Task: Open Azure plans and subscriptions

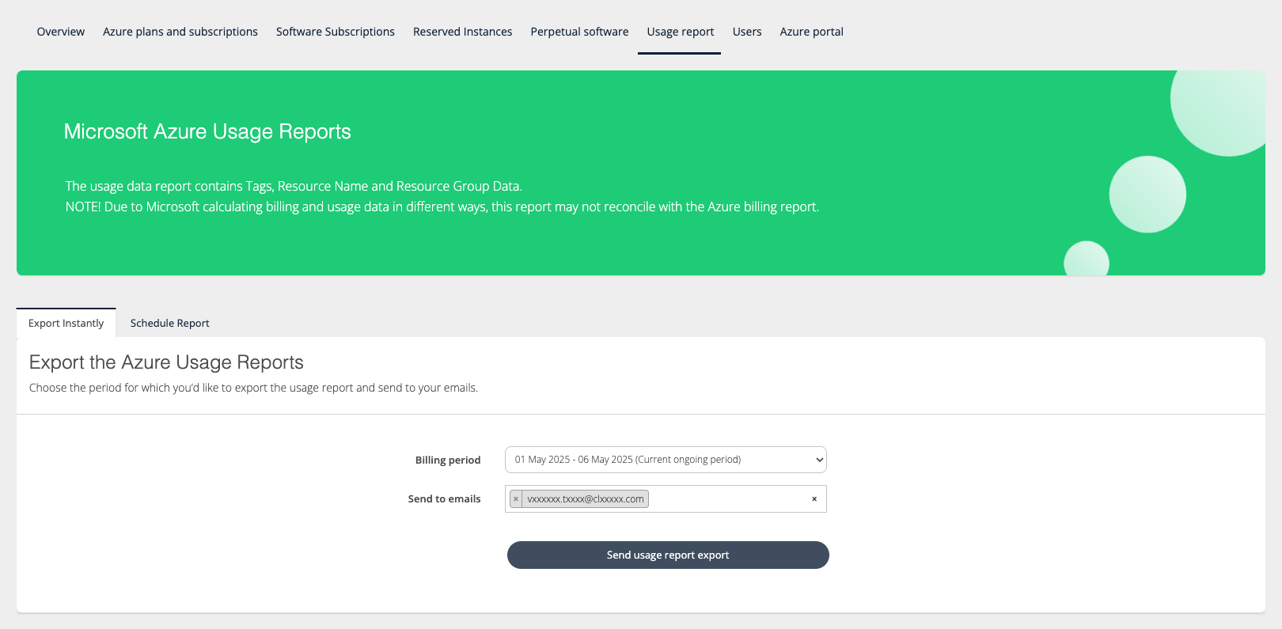Action: click(180, 32)
